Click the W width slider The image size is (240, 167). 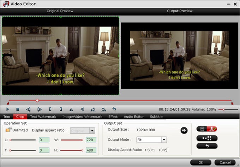pos(72,140)
